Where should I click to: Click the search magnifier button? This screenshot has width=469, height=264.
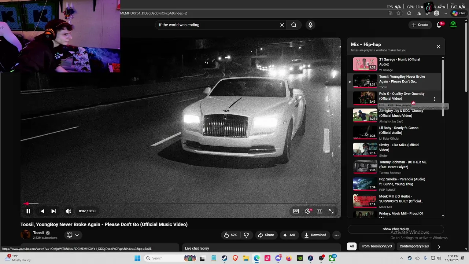(294, 25)
